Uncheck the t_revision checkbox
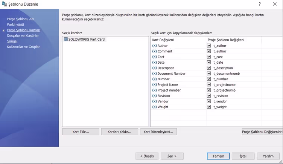 tap(209, 96)
